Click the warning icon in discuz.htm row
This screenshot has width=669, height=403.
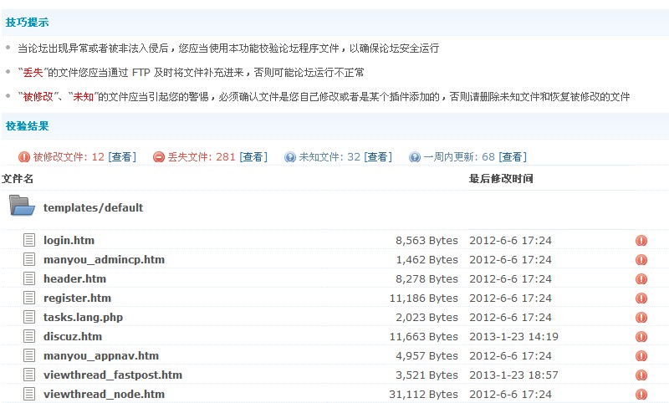pyautogui.click(x=641, y=337)
